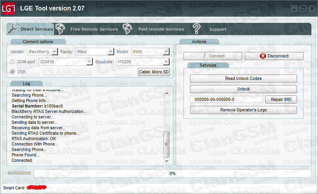
Task: Click the RTAS Authorization: OK log line
Action: pyautogui.click(x=34, y=139)
